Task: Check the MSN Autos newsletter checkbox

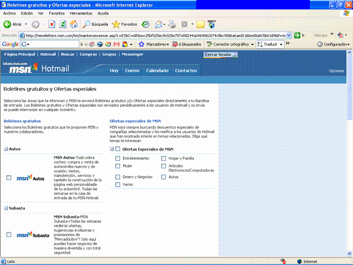Action: point(9,178)
